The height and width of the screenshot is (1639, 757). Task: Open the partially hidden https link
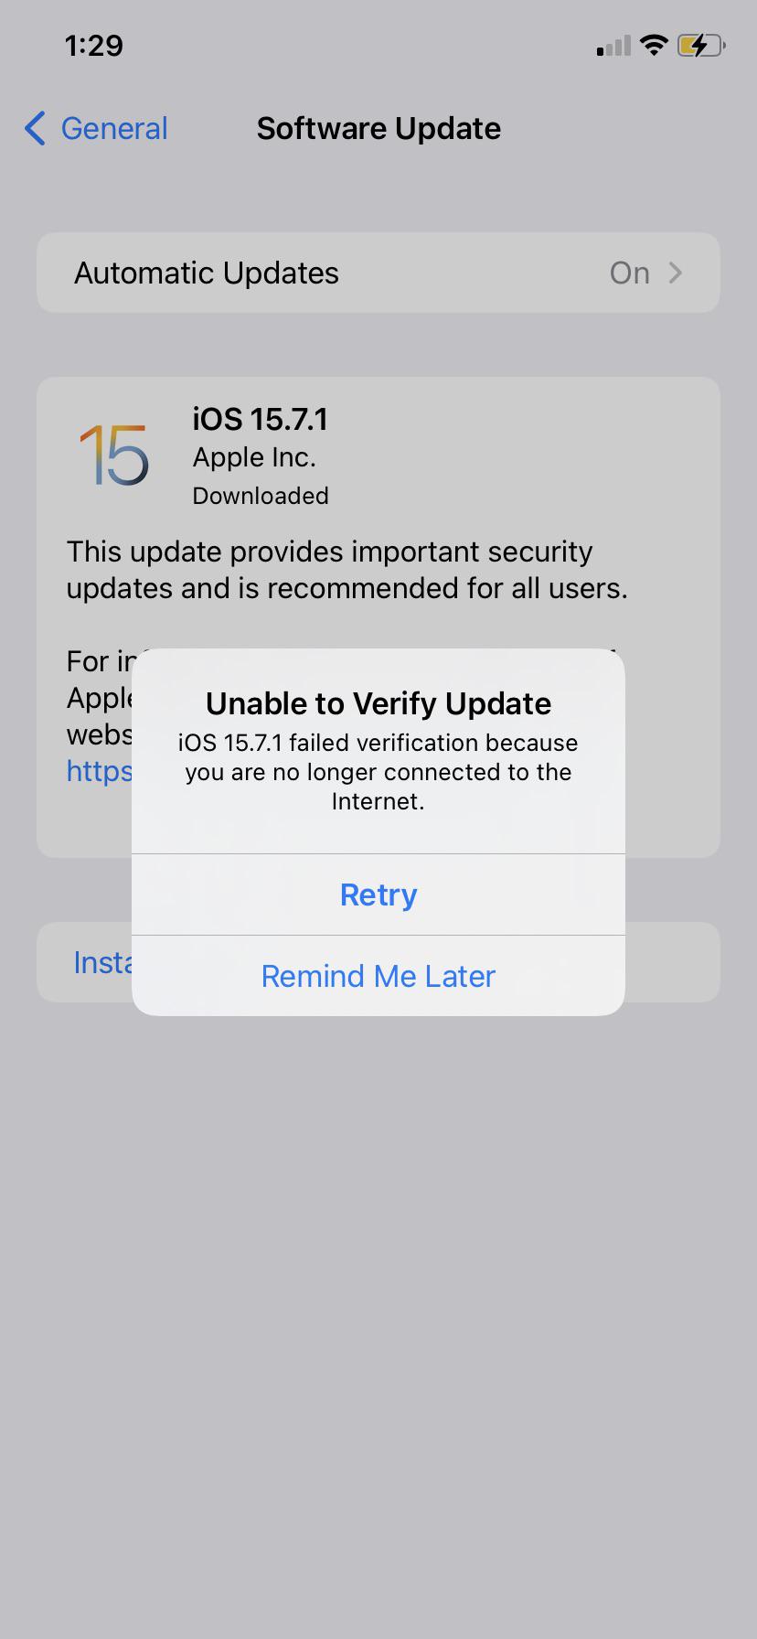[100, 771]
